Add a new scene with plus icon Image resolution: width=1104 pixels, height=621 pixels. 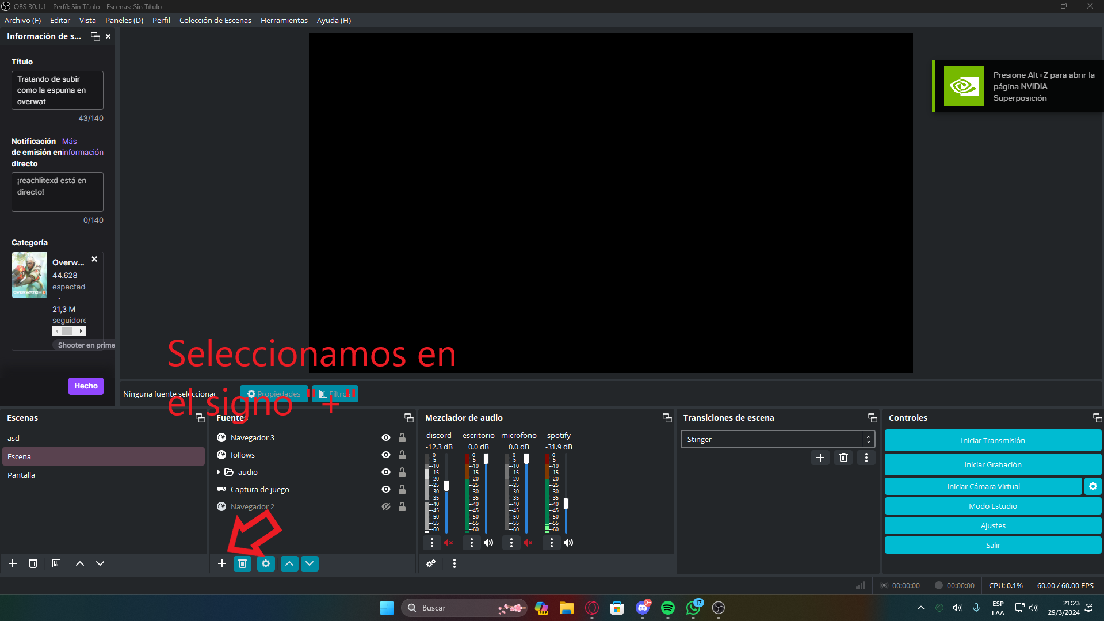[13, 563]
